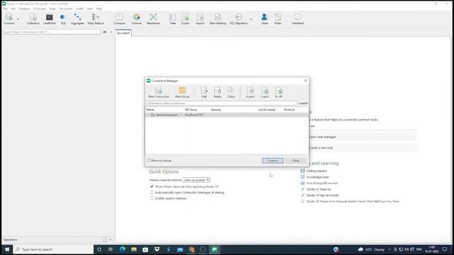Screen dimensions: 454x255
Task: Click Import in the Connection Manager toolbar
Action: (250, 93)
